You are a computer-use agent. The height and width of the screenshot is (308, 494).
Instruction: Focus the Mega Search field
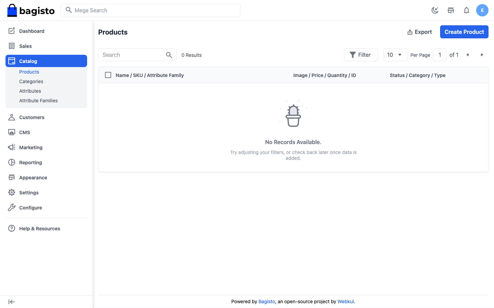click(150, 10)
